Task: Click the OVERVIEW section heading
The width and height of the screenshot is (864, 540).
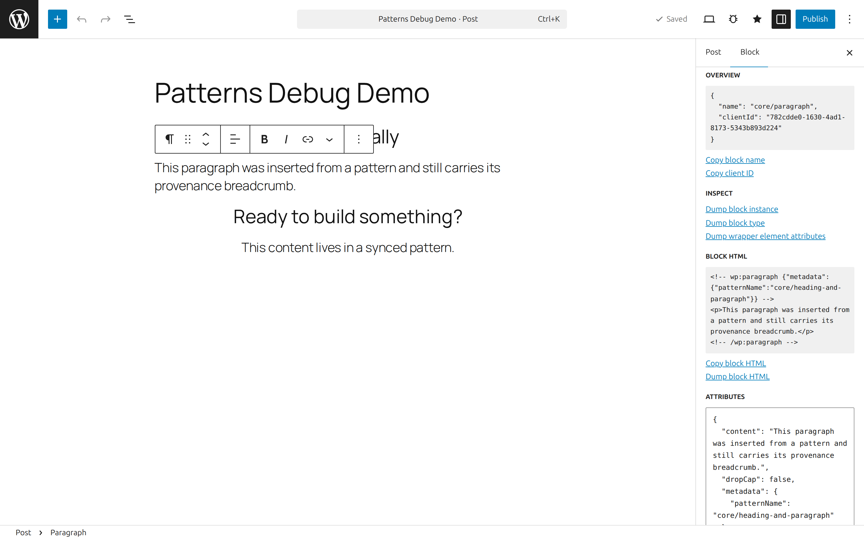Action: [723, 75]
